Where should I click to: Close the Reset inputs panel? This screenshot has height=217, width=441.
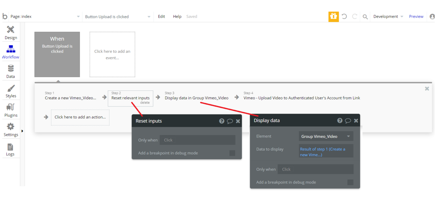coord(238,121)
